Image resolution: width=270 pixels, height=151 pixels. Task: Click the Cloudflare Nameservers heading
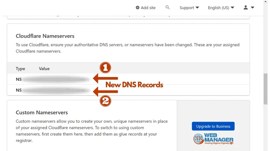[x=45, y=36]
